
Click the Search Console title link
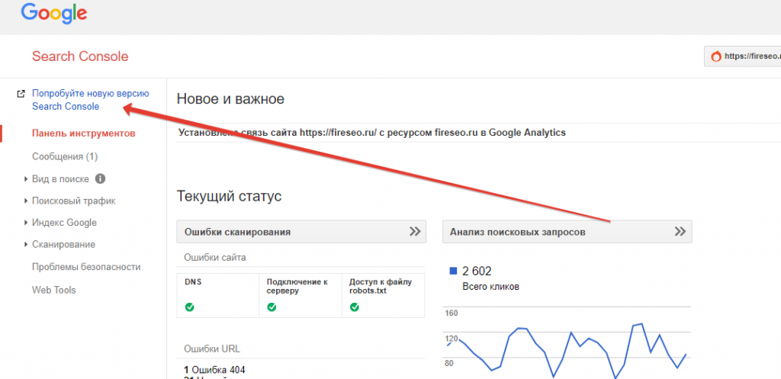click(80, 56)
